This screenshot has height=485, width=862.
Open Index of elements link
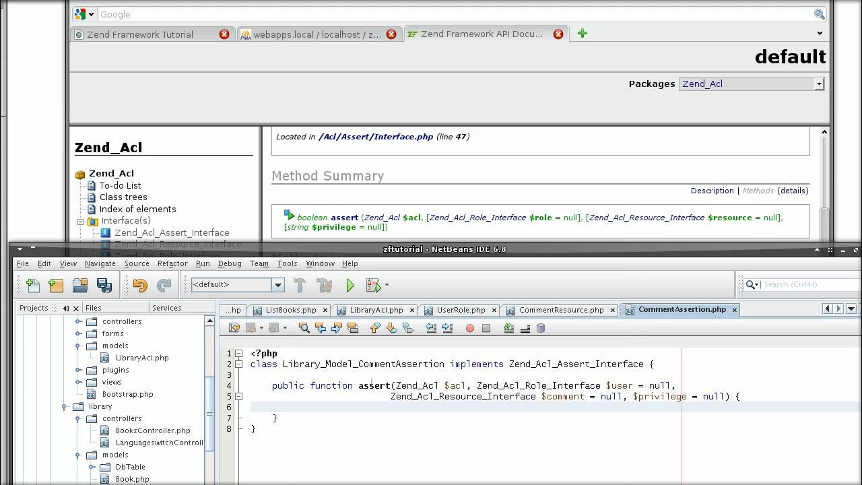(137, 209)
